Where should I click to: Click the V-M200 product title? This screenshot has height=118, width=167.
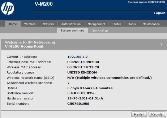[44, 4]
